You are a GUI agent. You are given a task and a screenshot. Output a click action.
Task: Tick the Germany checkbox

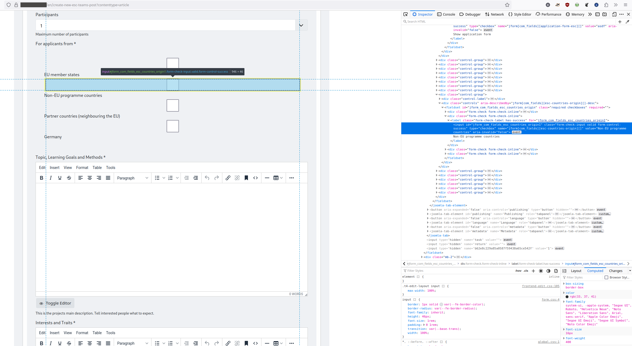coord(172,126)
